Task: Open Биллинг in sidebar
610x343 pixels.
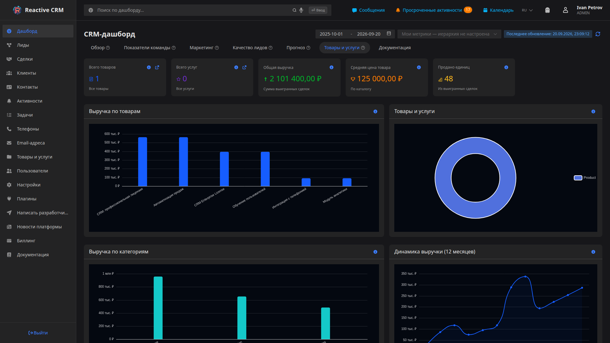Action: (x=38, y=241)
